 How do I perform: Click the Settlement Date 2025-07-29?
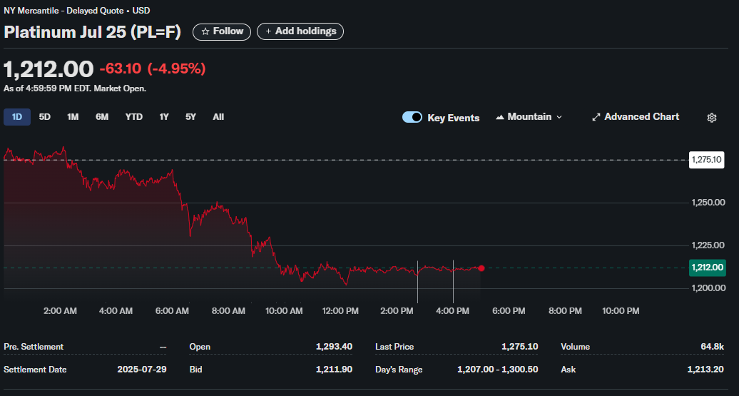tap(142, 370)
